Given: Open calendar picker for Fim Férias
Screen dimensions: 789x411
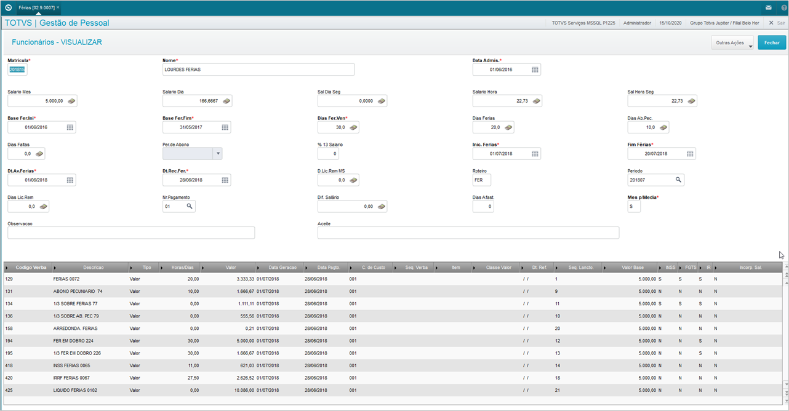Looking at the screenshot, I should coord(690,154).
